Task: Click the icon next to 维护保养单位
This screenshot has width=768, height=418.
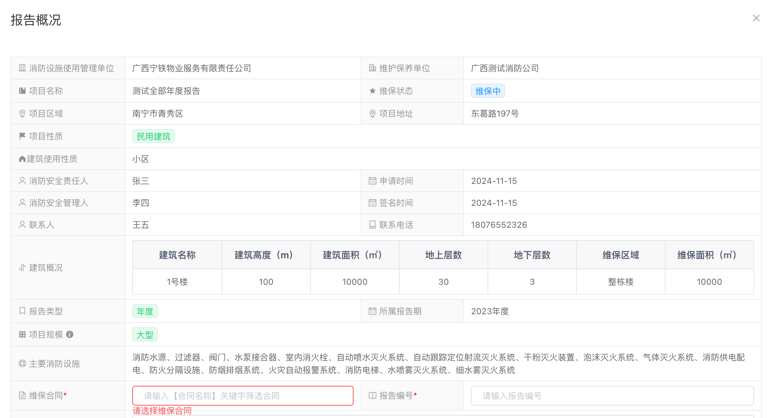Action: pos(372,68)
